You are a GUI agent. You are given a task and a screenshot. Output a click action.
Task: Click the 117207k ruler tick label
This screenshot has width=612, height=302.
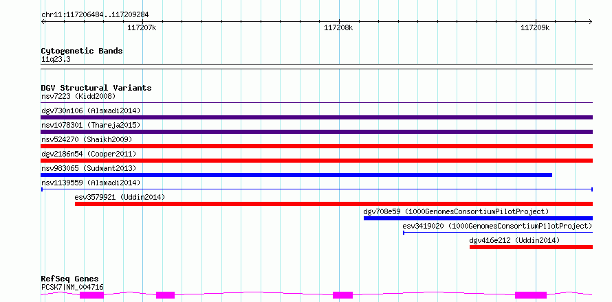(x=142, y=27)
